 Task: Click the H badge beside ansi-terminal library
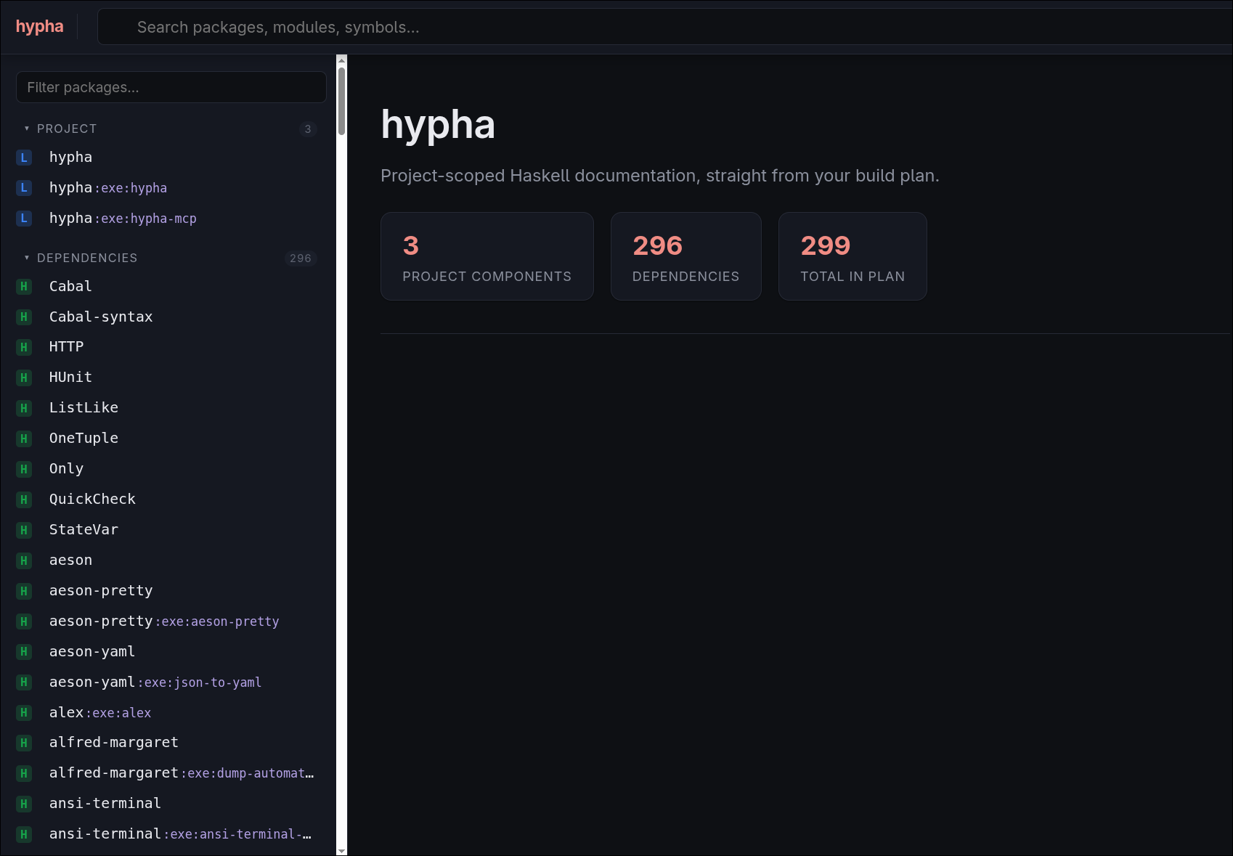pos(24,804)
